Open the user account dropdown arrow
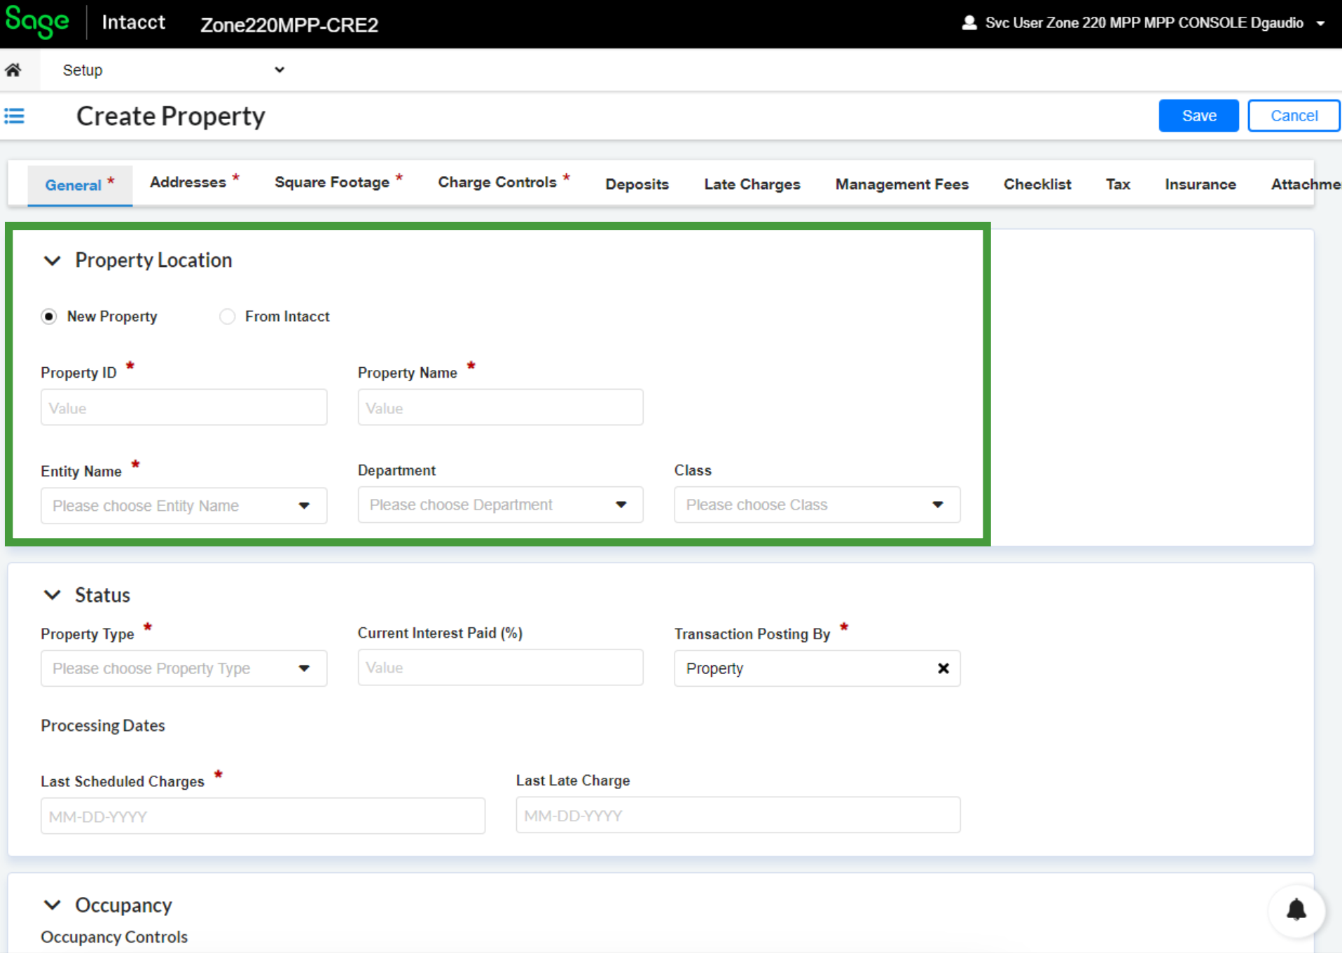This screenshot has width=1342, height=953. tap(1320, 23)
